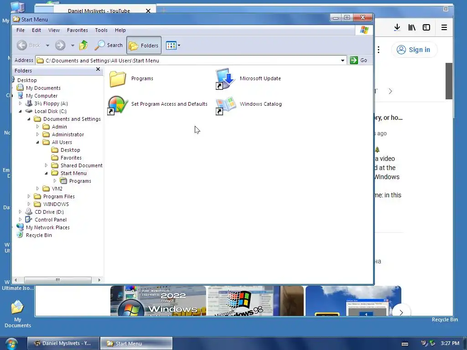467x350 pixels.
Task: Expand the Address bar dropdown
Action: [342, 61]
